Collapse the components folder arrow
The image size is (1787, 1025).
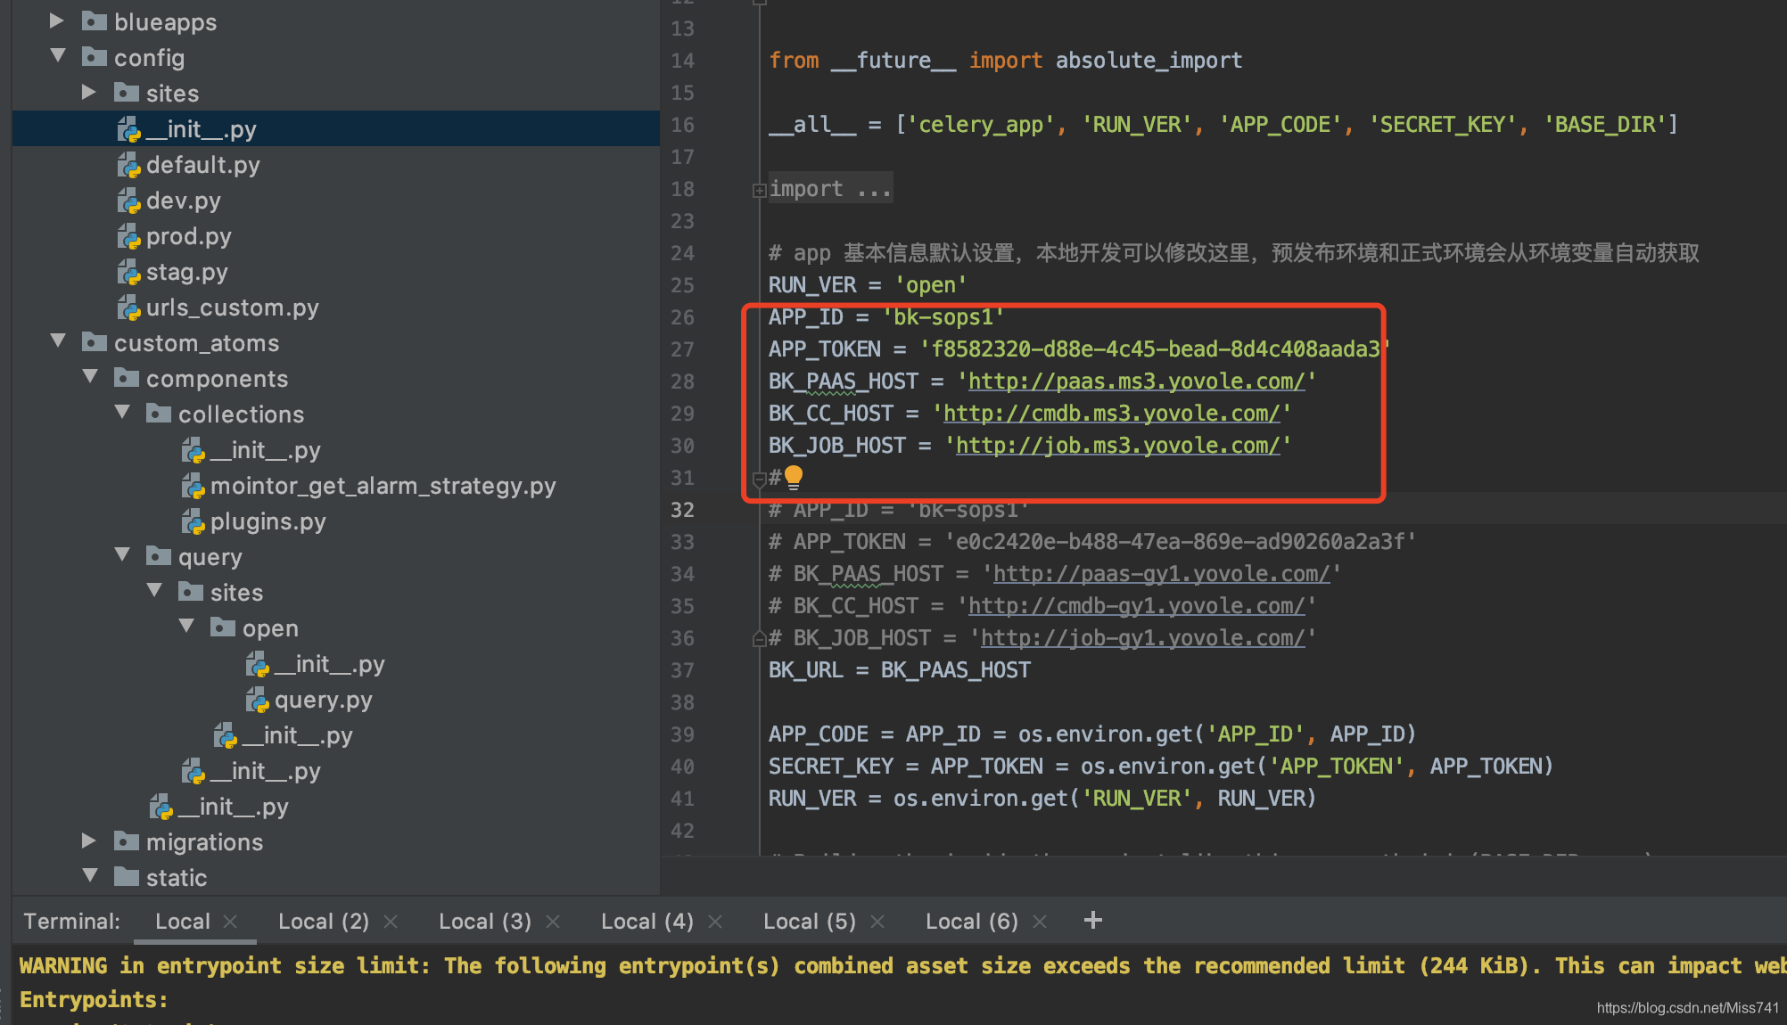click(90, 377)
